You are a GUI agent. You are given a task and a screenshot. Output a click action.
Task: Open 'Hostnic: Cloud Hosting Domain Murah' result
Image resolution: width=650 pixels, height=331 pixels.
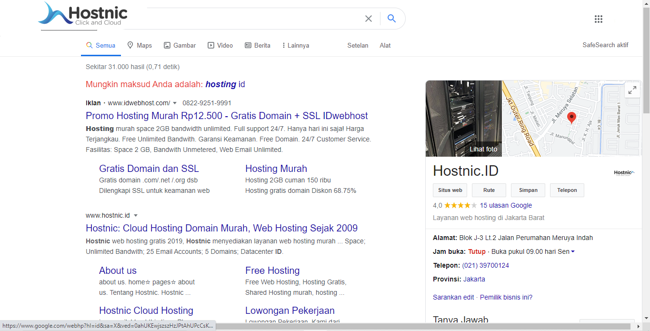click(x=221, y=228)
